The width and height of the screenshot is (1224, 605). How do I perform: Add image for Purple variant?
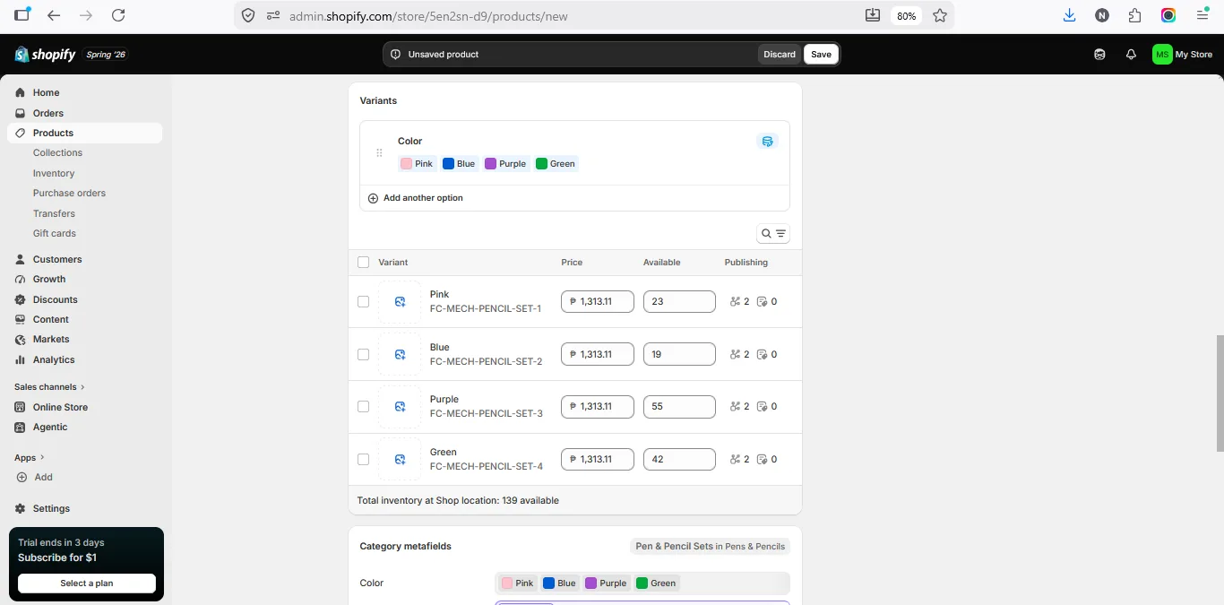[x=400, y=407]
